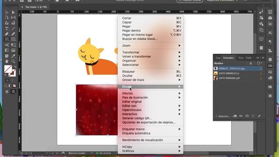Click Go to Link icon in Vínculos panel

247,116
